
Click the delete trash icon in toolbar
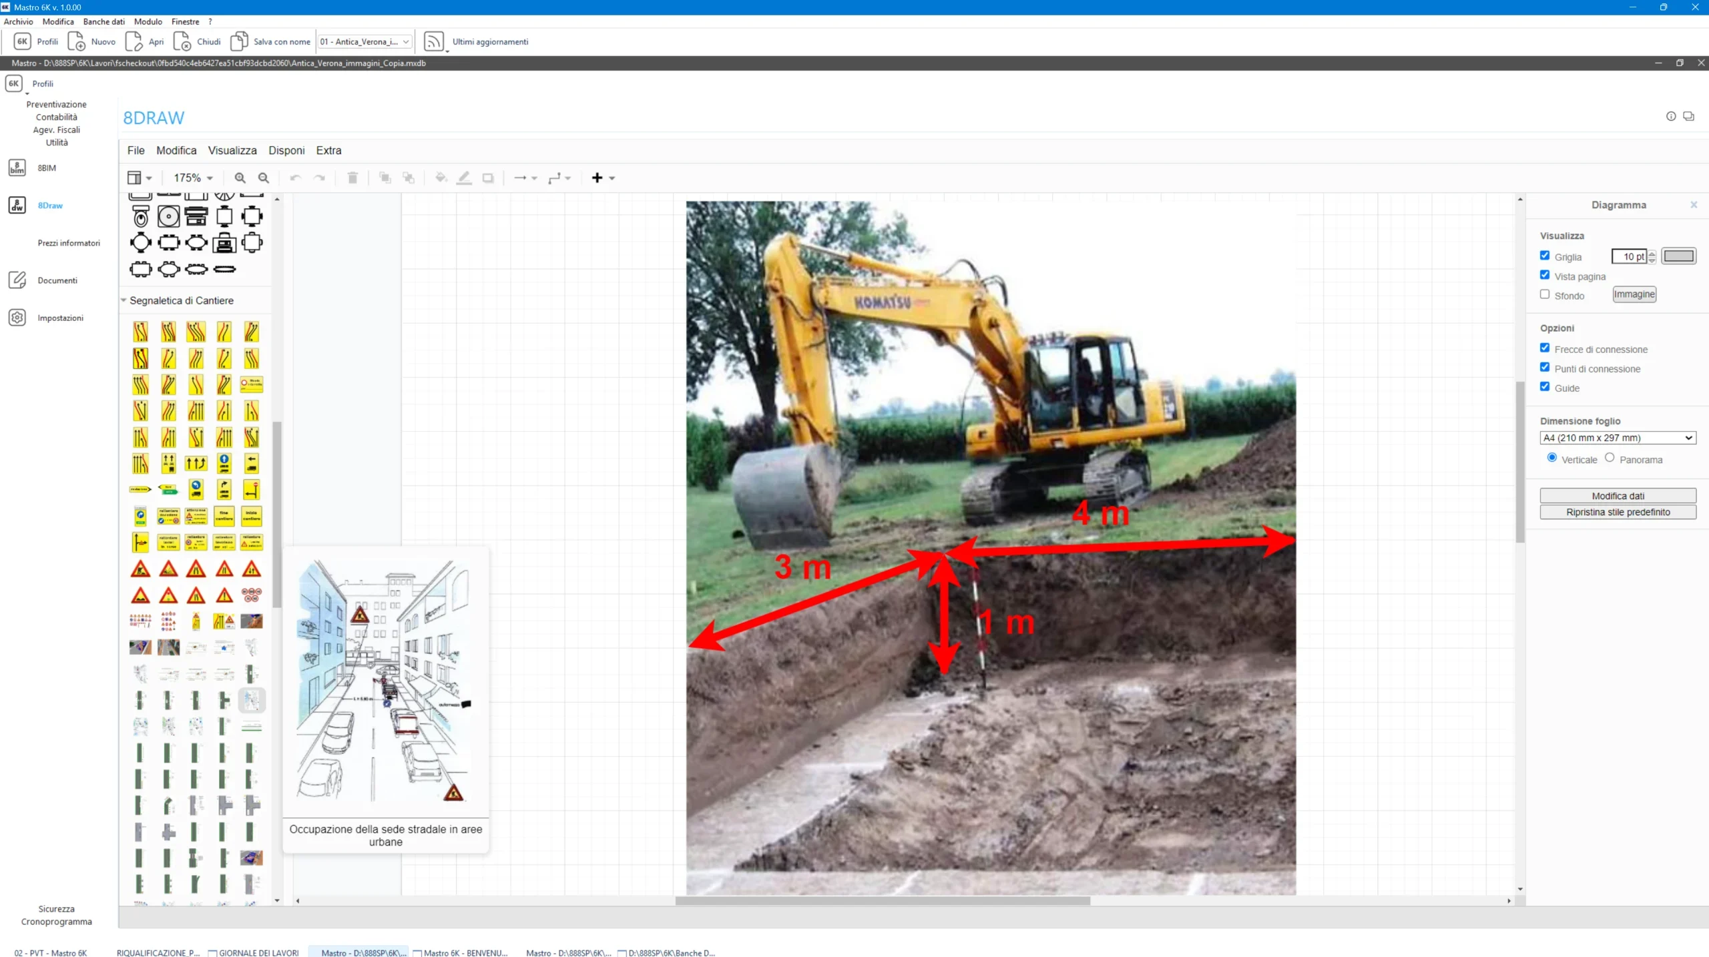(352, 178)
